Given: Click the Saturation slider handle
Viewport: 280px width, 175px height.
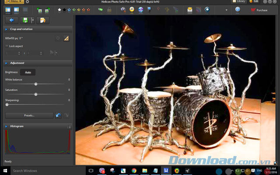Looking at the screenshot, I should [x=36, y=94].
